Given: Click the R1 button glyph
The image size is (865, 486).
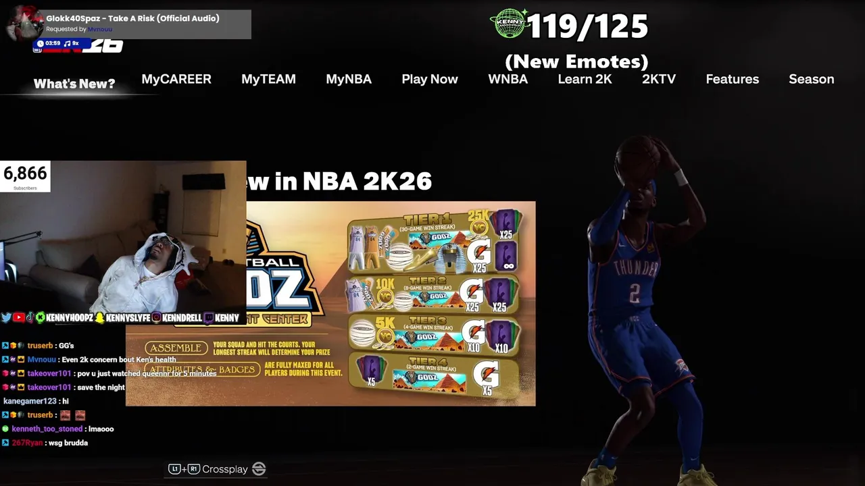Looking at the screenshot, I should click(x=194, y=469).
